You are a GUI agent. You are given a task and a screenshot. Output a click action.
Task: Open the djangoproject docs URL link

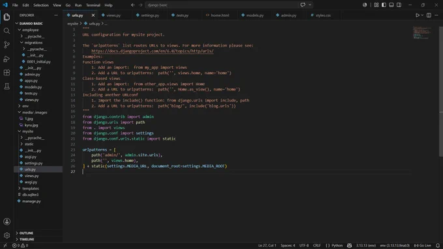click(x=152, y=51)
